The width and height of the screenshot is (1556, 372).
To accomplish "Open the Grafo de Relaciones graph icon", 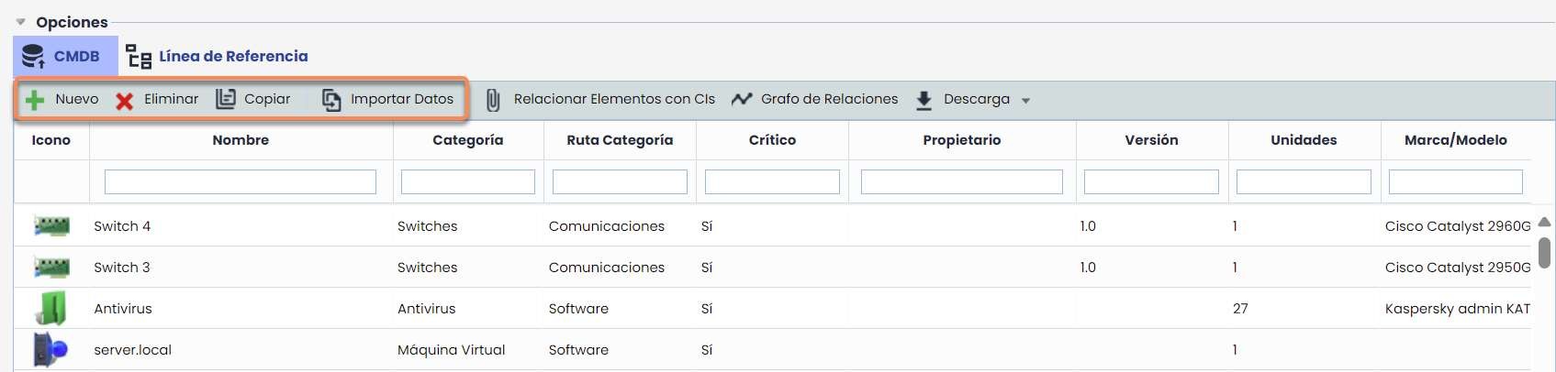I will [742, 99].
